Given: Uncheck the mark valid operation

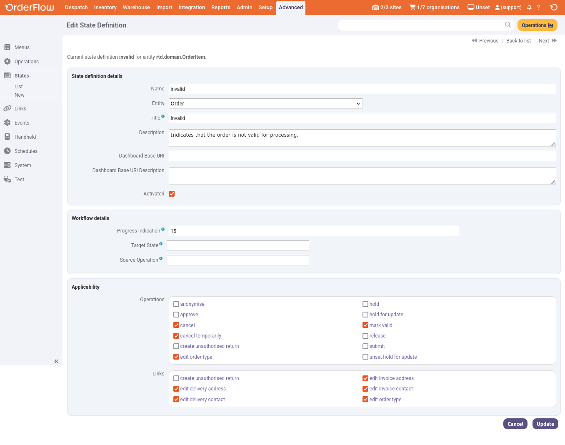Looking at the screenshot, I should (x=365, y=325).
